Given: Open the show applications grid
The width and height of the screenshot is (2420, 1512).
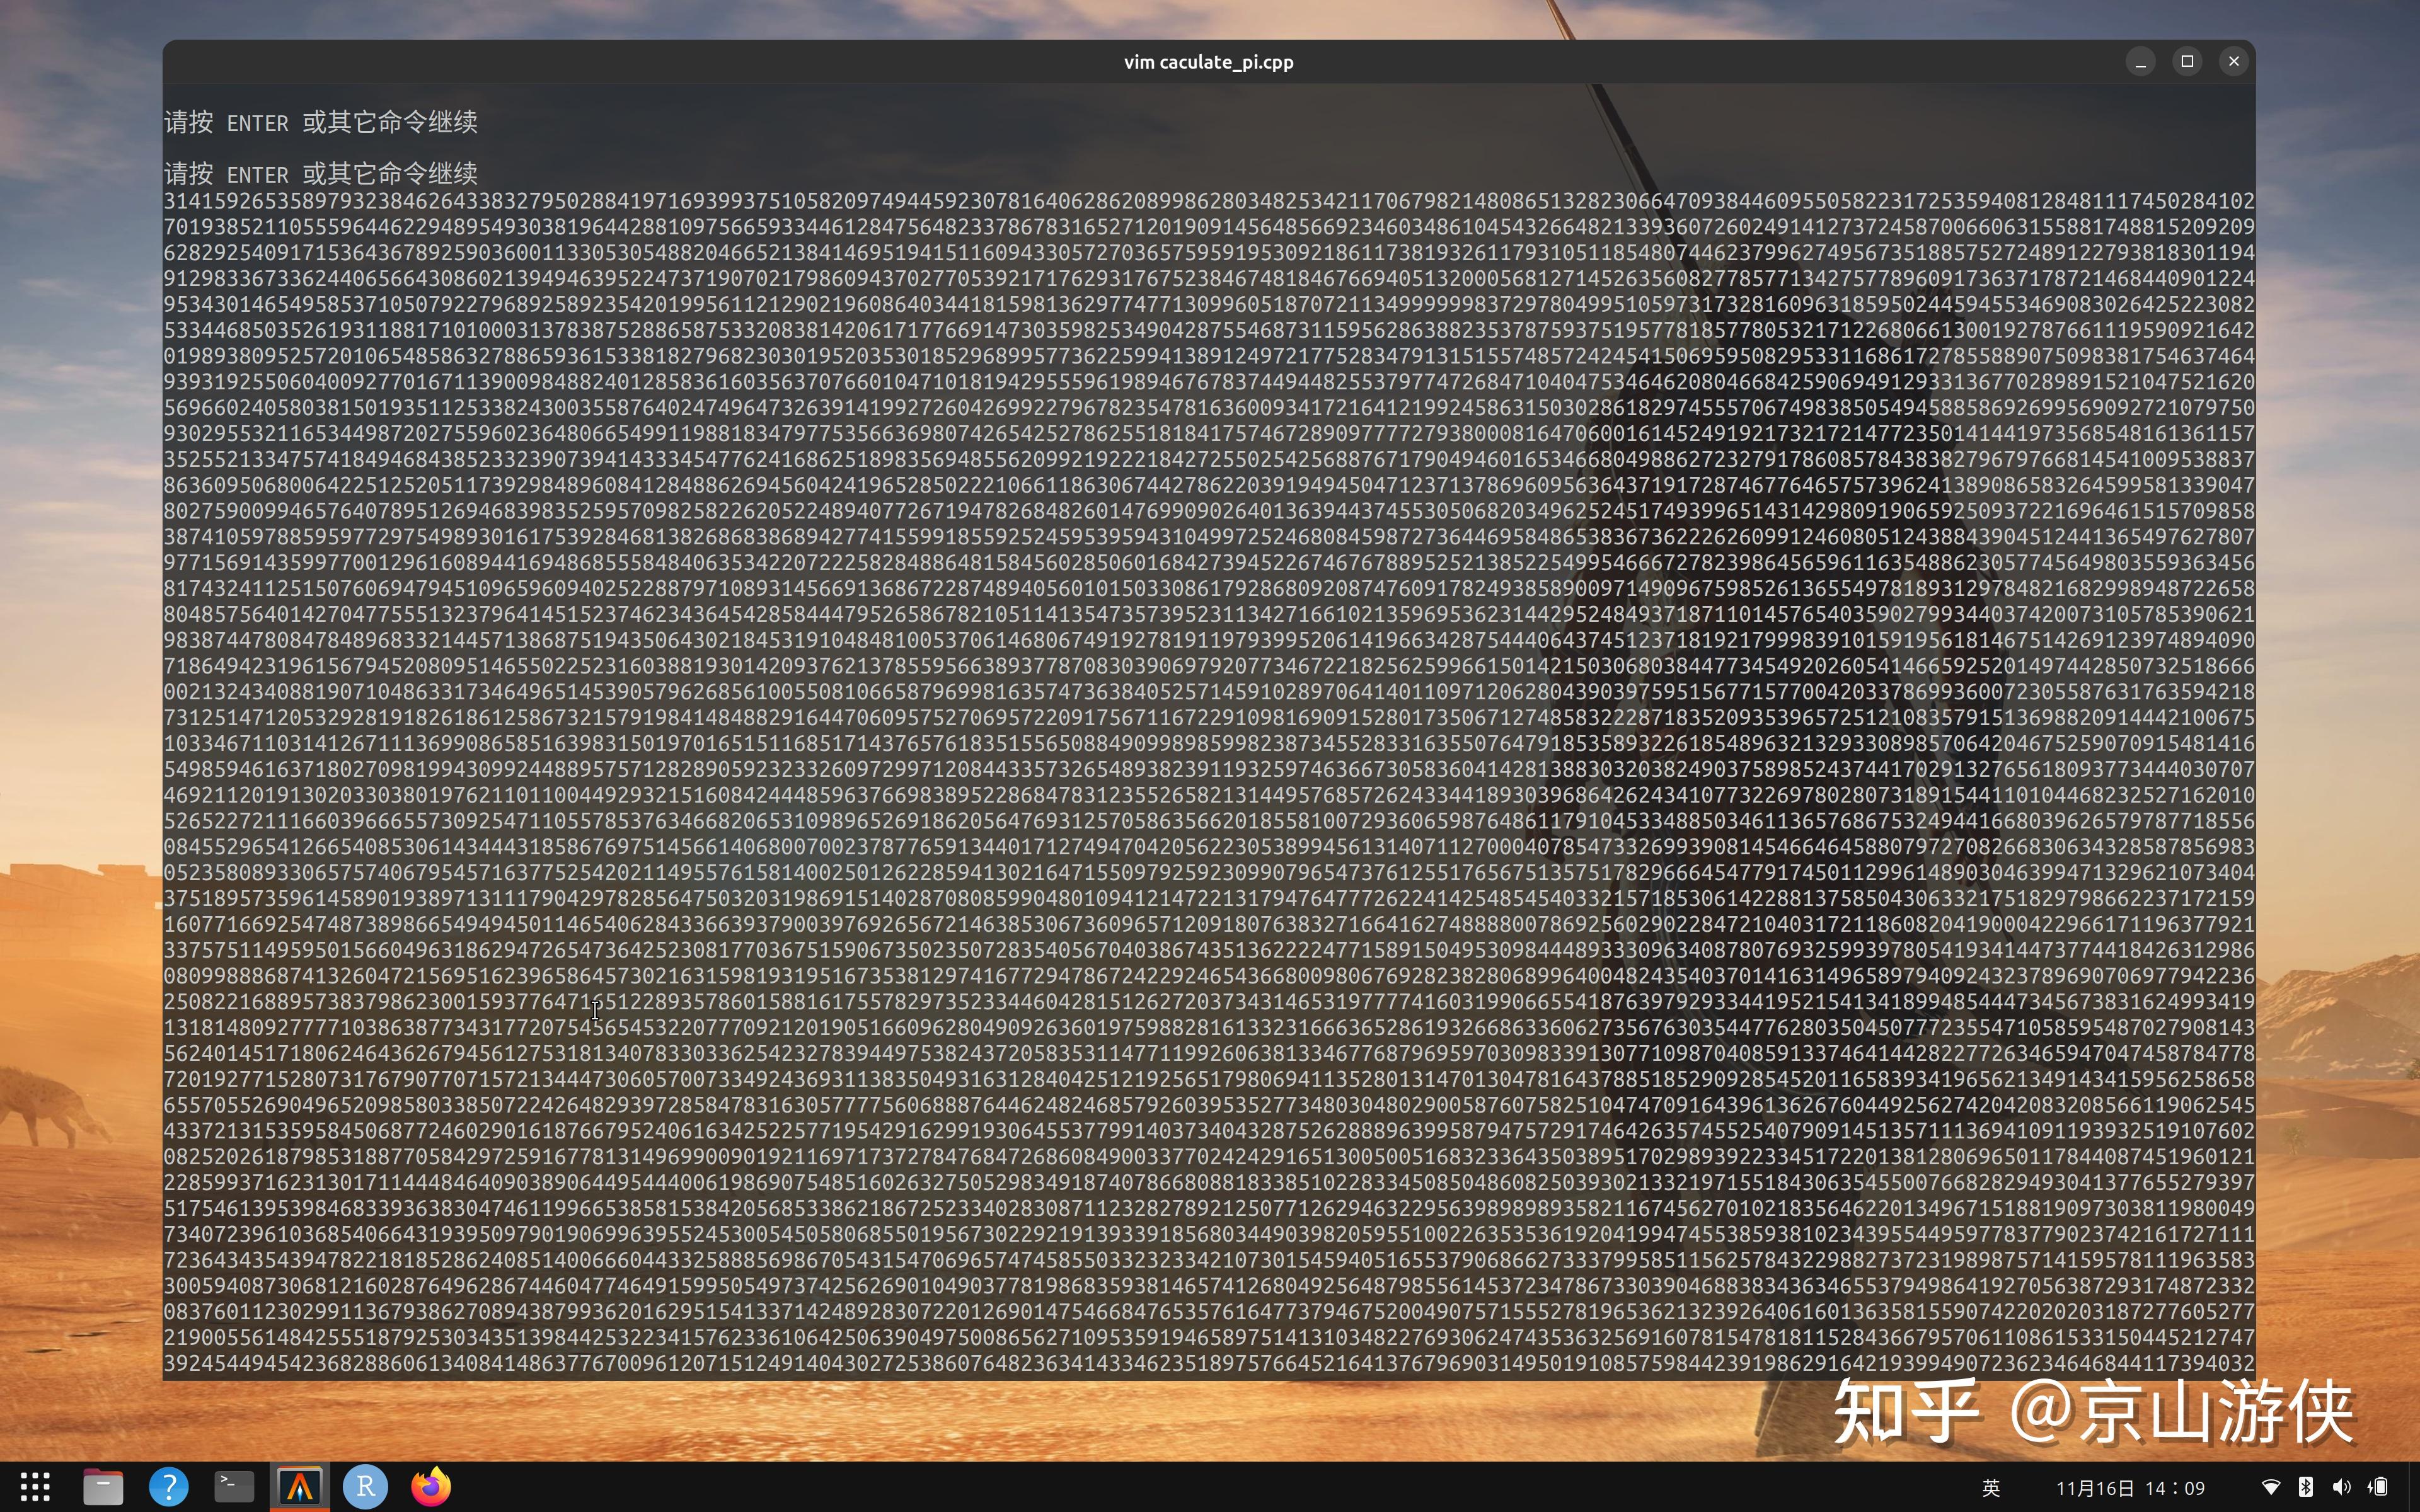Looking at the screenshot, I should point(35,1487).
